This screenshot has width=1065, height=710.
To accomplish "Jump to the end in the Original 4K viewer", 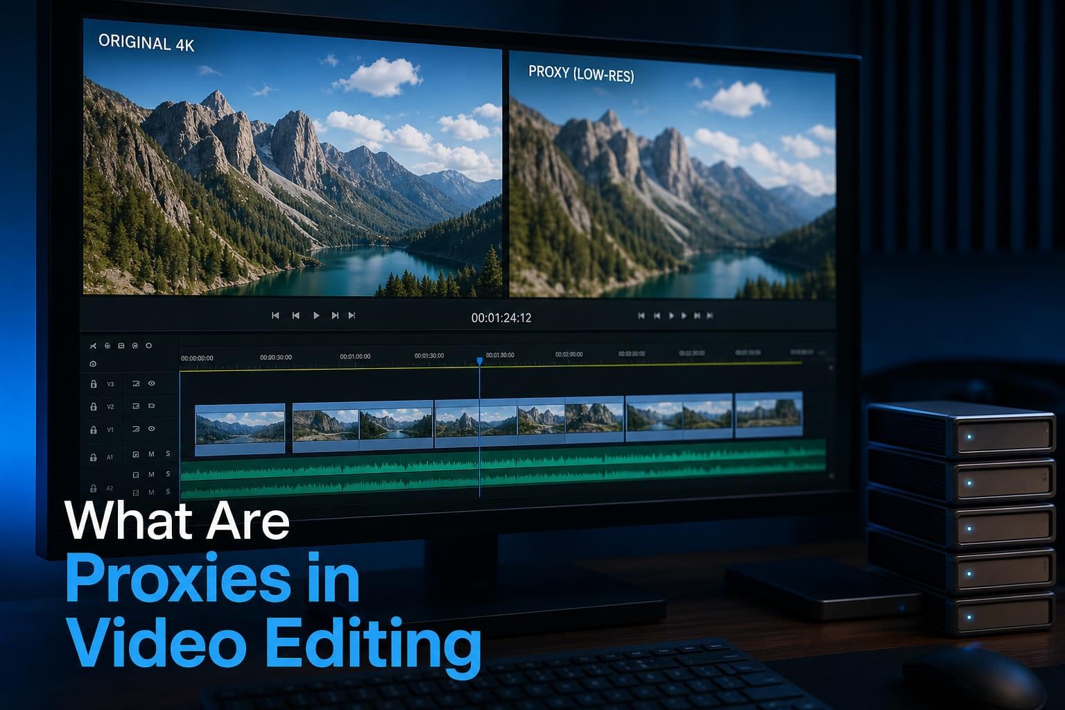I will (x=352, y=315).
